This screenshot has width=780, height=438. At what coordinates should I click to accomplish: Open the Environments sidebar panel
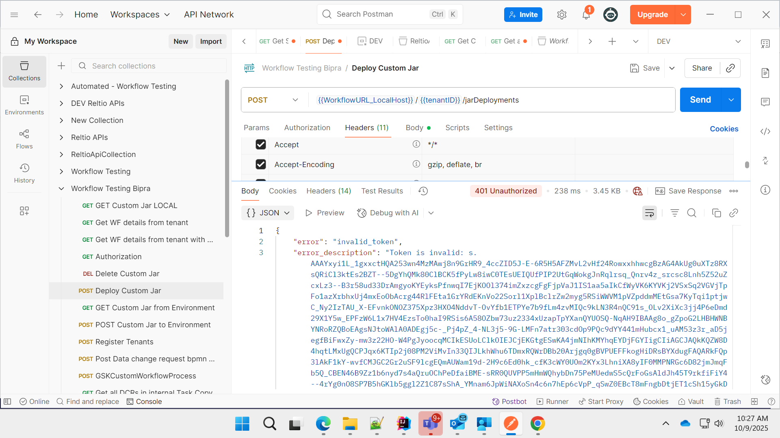click(24, 105)
